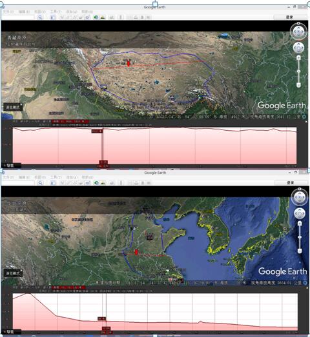Toggle sidebar panel icon in lower window toolbar
The height and width of the screenshot is (337, 310).
click(53, 183)
